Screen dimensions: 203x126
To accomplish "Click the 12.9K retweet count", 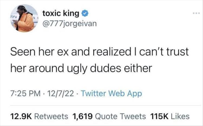I will [21, 116].
